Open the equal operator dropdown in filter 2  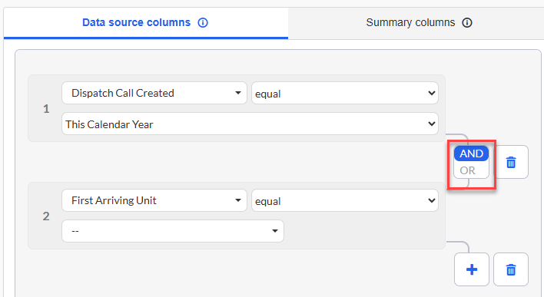click(x=345, y=200)
